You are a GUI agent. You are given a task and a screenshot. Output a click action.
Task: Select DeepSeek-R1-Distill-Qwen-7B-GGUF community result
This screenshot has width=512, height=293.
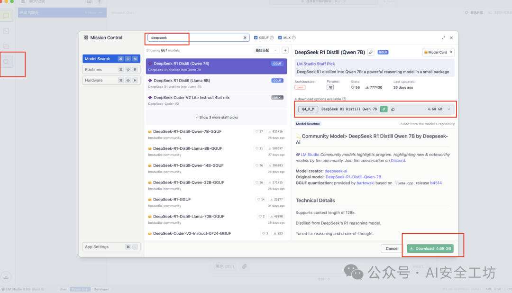pos(216,134)
